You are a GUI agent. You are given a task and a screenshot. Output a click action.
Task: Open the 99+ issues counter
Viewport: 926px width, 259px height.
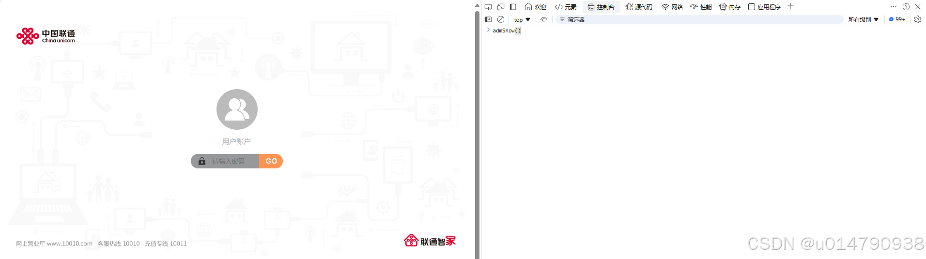pyautogui.click(x=897, y=19)
